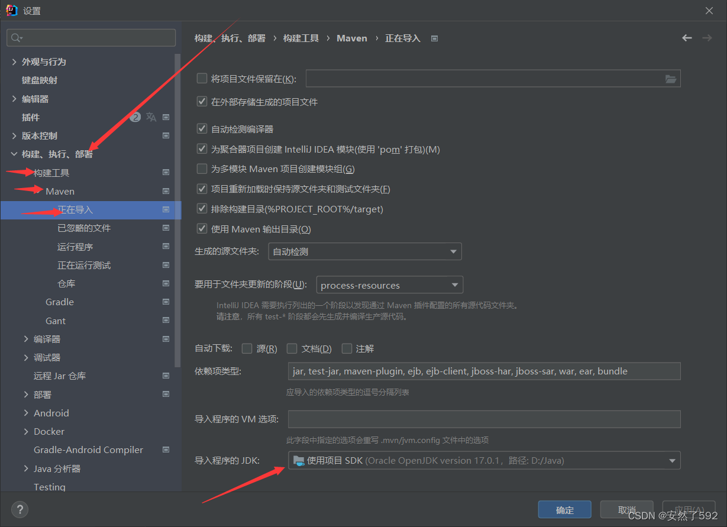Click the project icon in the 构建工具 row
Viewport: 727px width, 527px height.
pyautogui.click(x=166, y=173)
